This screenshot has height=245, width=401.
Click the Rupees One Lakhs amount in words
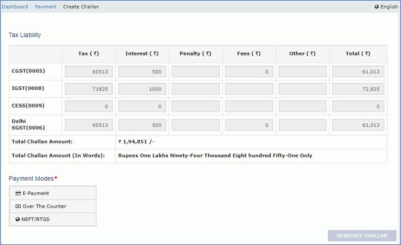tap(215, 155)
